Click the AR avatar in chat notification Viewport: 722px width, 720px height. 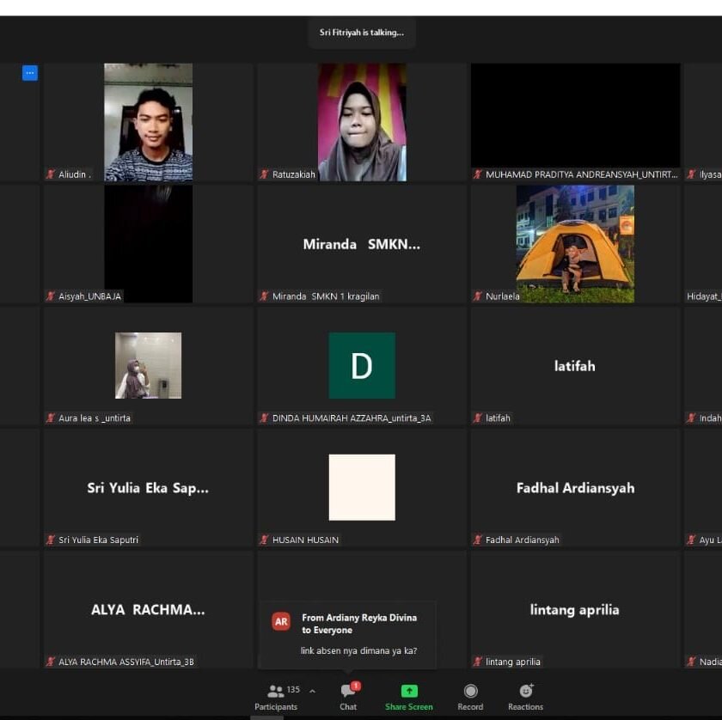tap(281, 621)
